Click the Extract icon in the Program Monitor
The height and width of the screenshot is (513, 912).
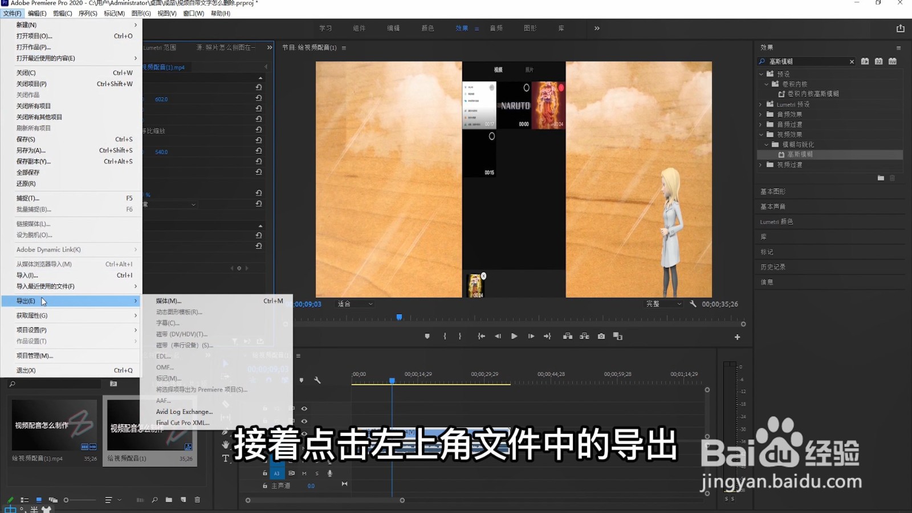[584, 336]
